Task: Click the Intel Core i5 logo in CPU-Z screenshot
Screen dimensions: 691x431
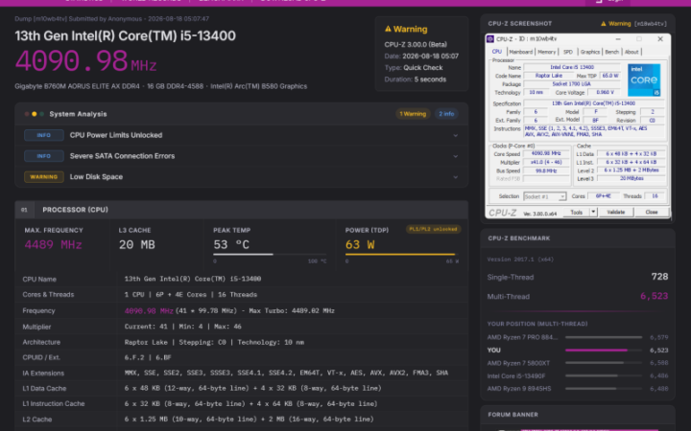Action: pyautogui.click(x=644, y=80)
